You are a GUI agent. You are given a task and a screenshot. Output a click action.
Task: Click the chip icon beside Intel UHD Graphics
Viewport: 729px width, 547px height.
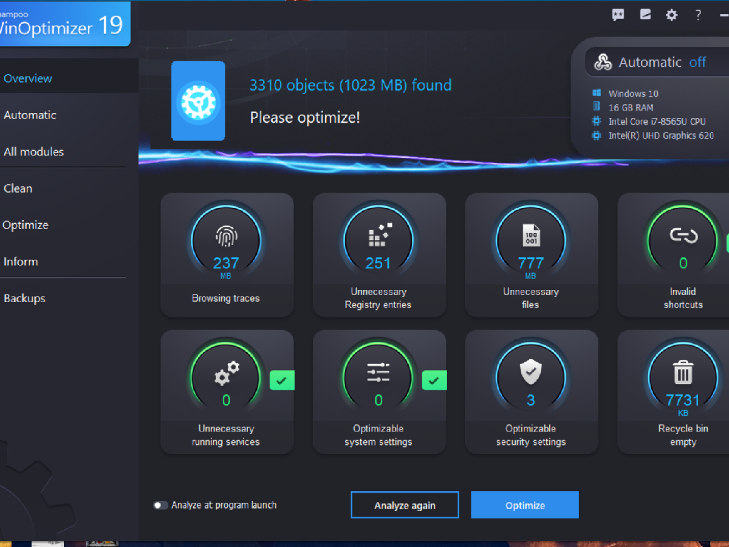597,136
